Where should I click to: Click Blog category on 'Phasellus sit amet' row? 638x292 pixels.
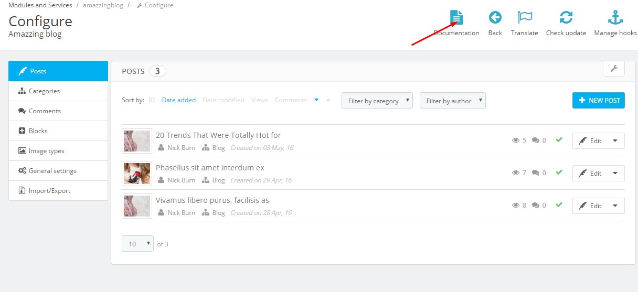[x=218, y=180]
